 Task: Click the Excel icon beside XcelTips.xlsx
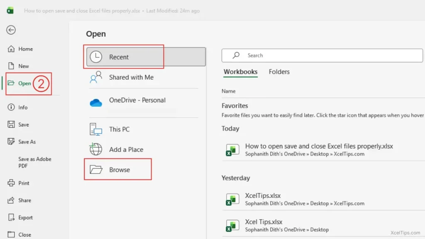pos(232,199)
